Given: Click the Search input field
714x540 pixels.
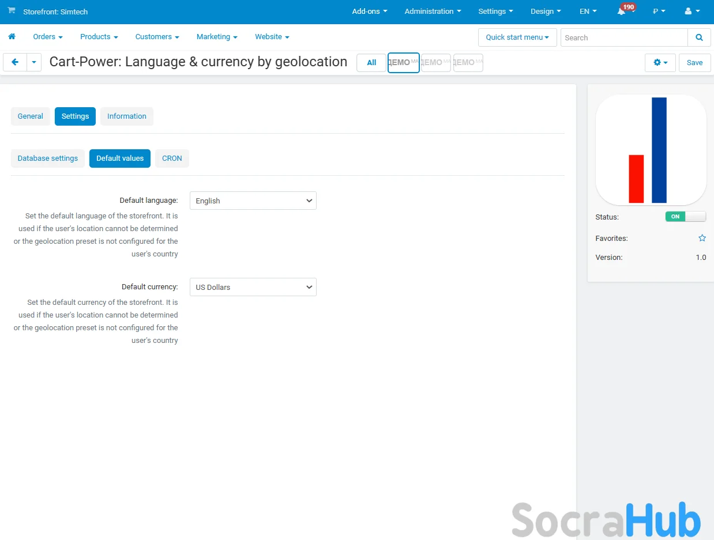Looking at the screenshot, I should click(x=623, y=37).
